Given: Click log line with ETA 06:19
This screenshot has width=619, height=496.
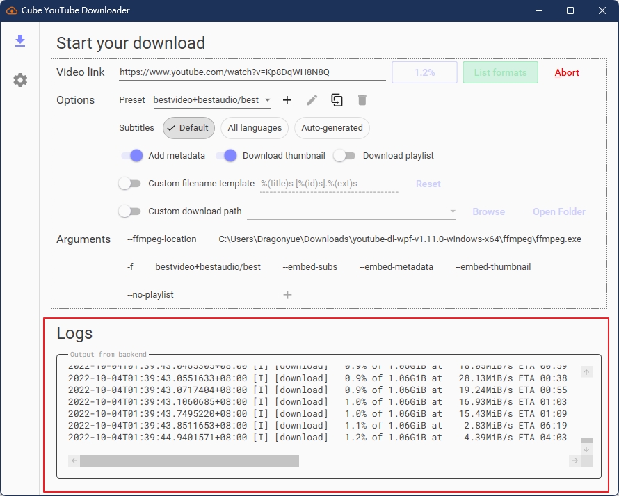Looking at the screenshot, I should (x=317, y=426).
